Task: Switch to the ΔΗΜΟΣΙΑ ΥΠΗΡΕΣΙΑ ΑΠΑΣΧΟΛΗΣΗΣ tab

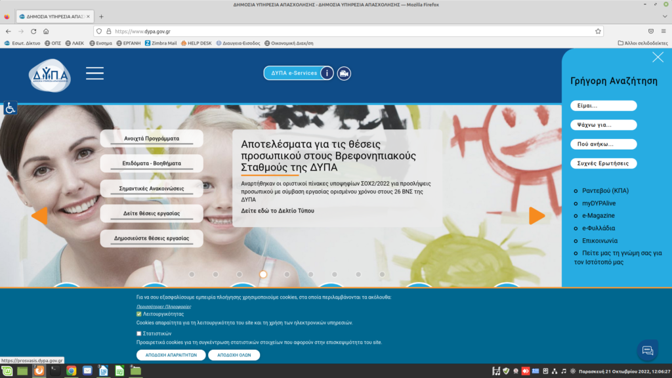Action: [54, 16]
